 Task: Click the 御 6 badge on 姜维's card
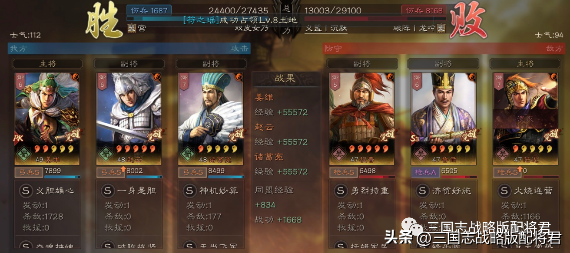tap(20, 82)
